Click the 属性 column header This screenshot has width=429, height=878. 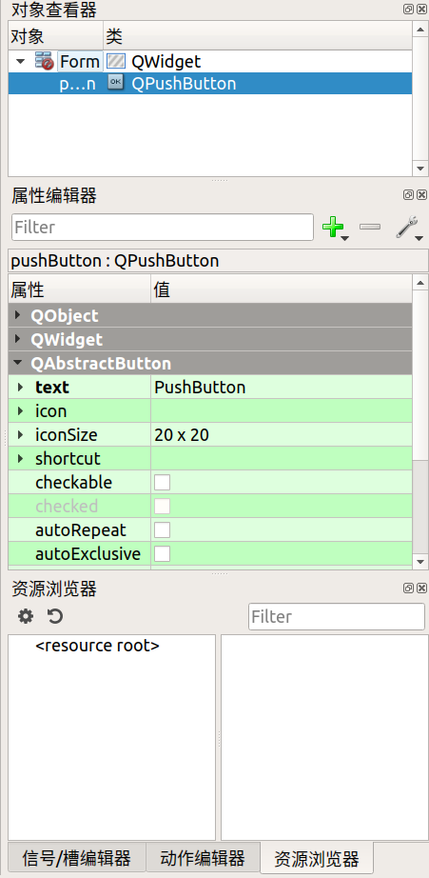coord(79,289)
